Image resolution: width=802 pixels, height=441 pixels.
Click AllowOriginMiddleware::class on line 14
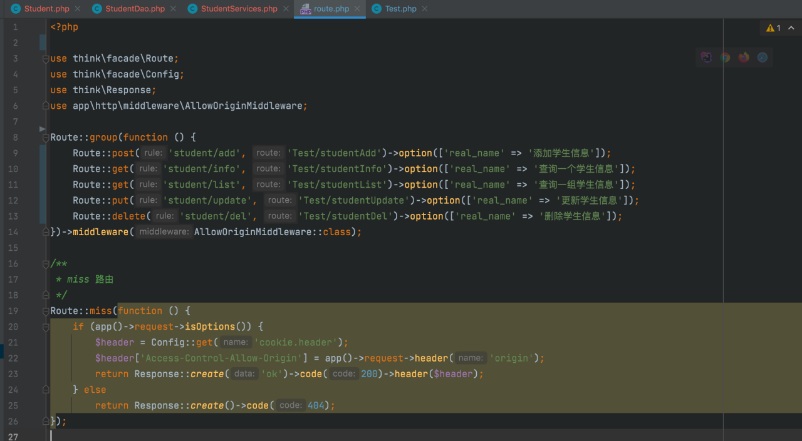pyautogui.click(x=273, y=232)
